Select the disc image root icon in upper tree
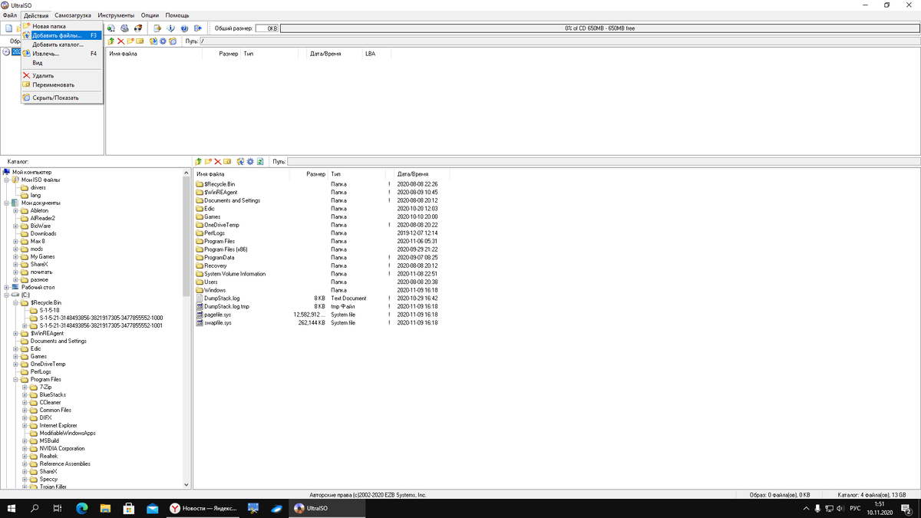The height and width of the screenshot is (518, 921). click(x=7, y=52)
